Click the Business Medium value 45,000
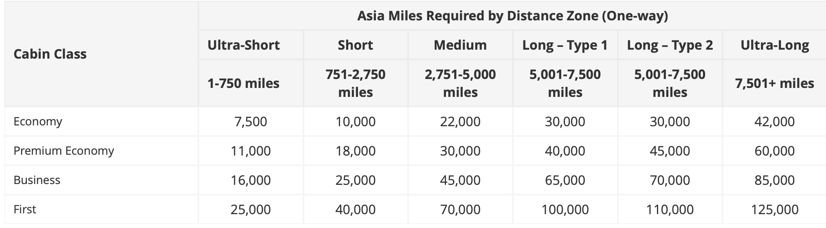 pos(460,180)
